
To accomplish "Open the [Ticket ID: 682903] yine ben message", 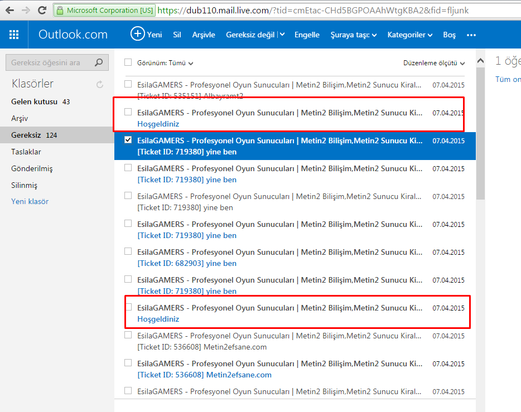I will point(187,263).
